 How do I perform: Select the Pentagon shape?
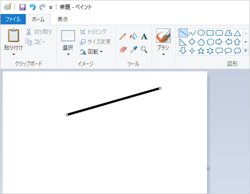201,42
